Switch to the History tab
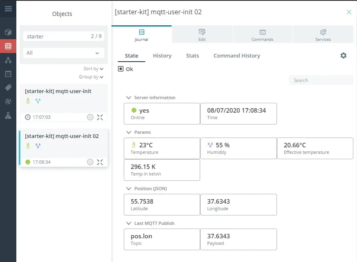 click(x=162, y=56)
